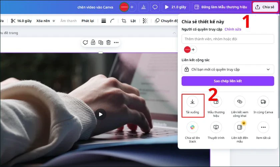Image resolution: width=280 pixels, height=167 pixels.
Task: Open transparency checkerboard icon
Action: pos(145,21)
